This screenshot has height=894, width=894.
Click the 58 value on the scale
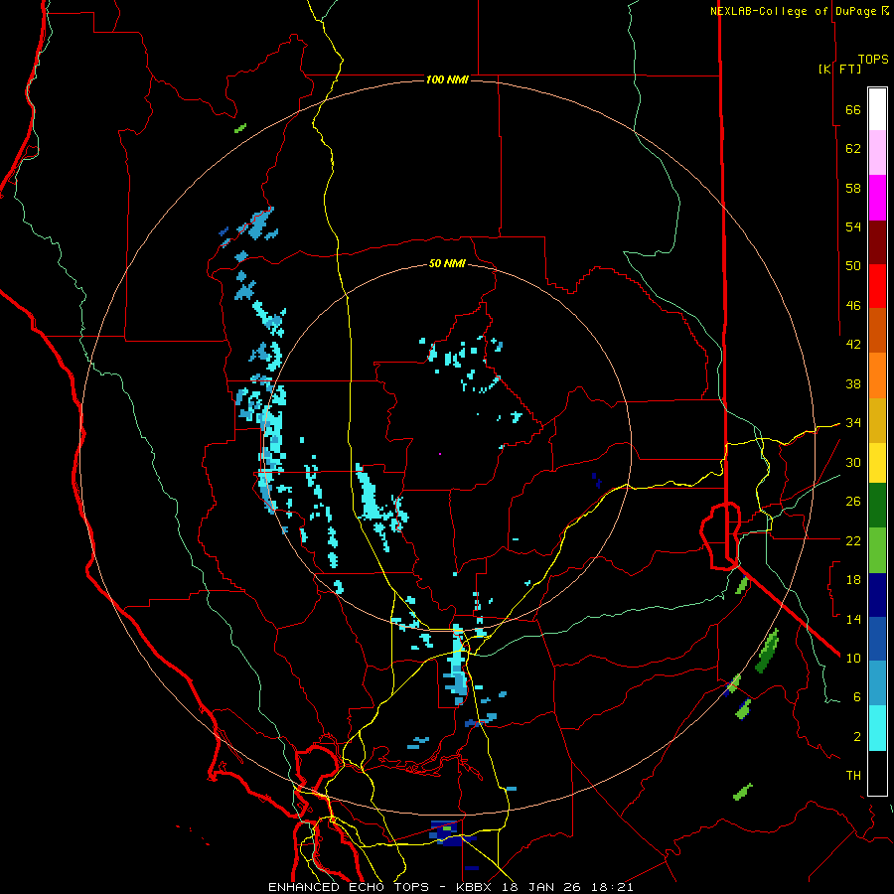pos(853,188)
